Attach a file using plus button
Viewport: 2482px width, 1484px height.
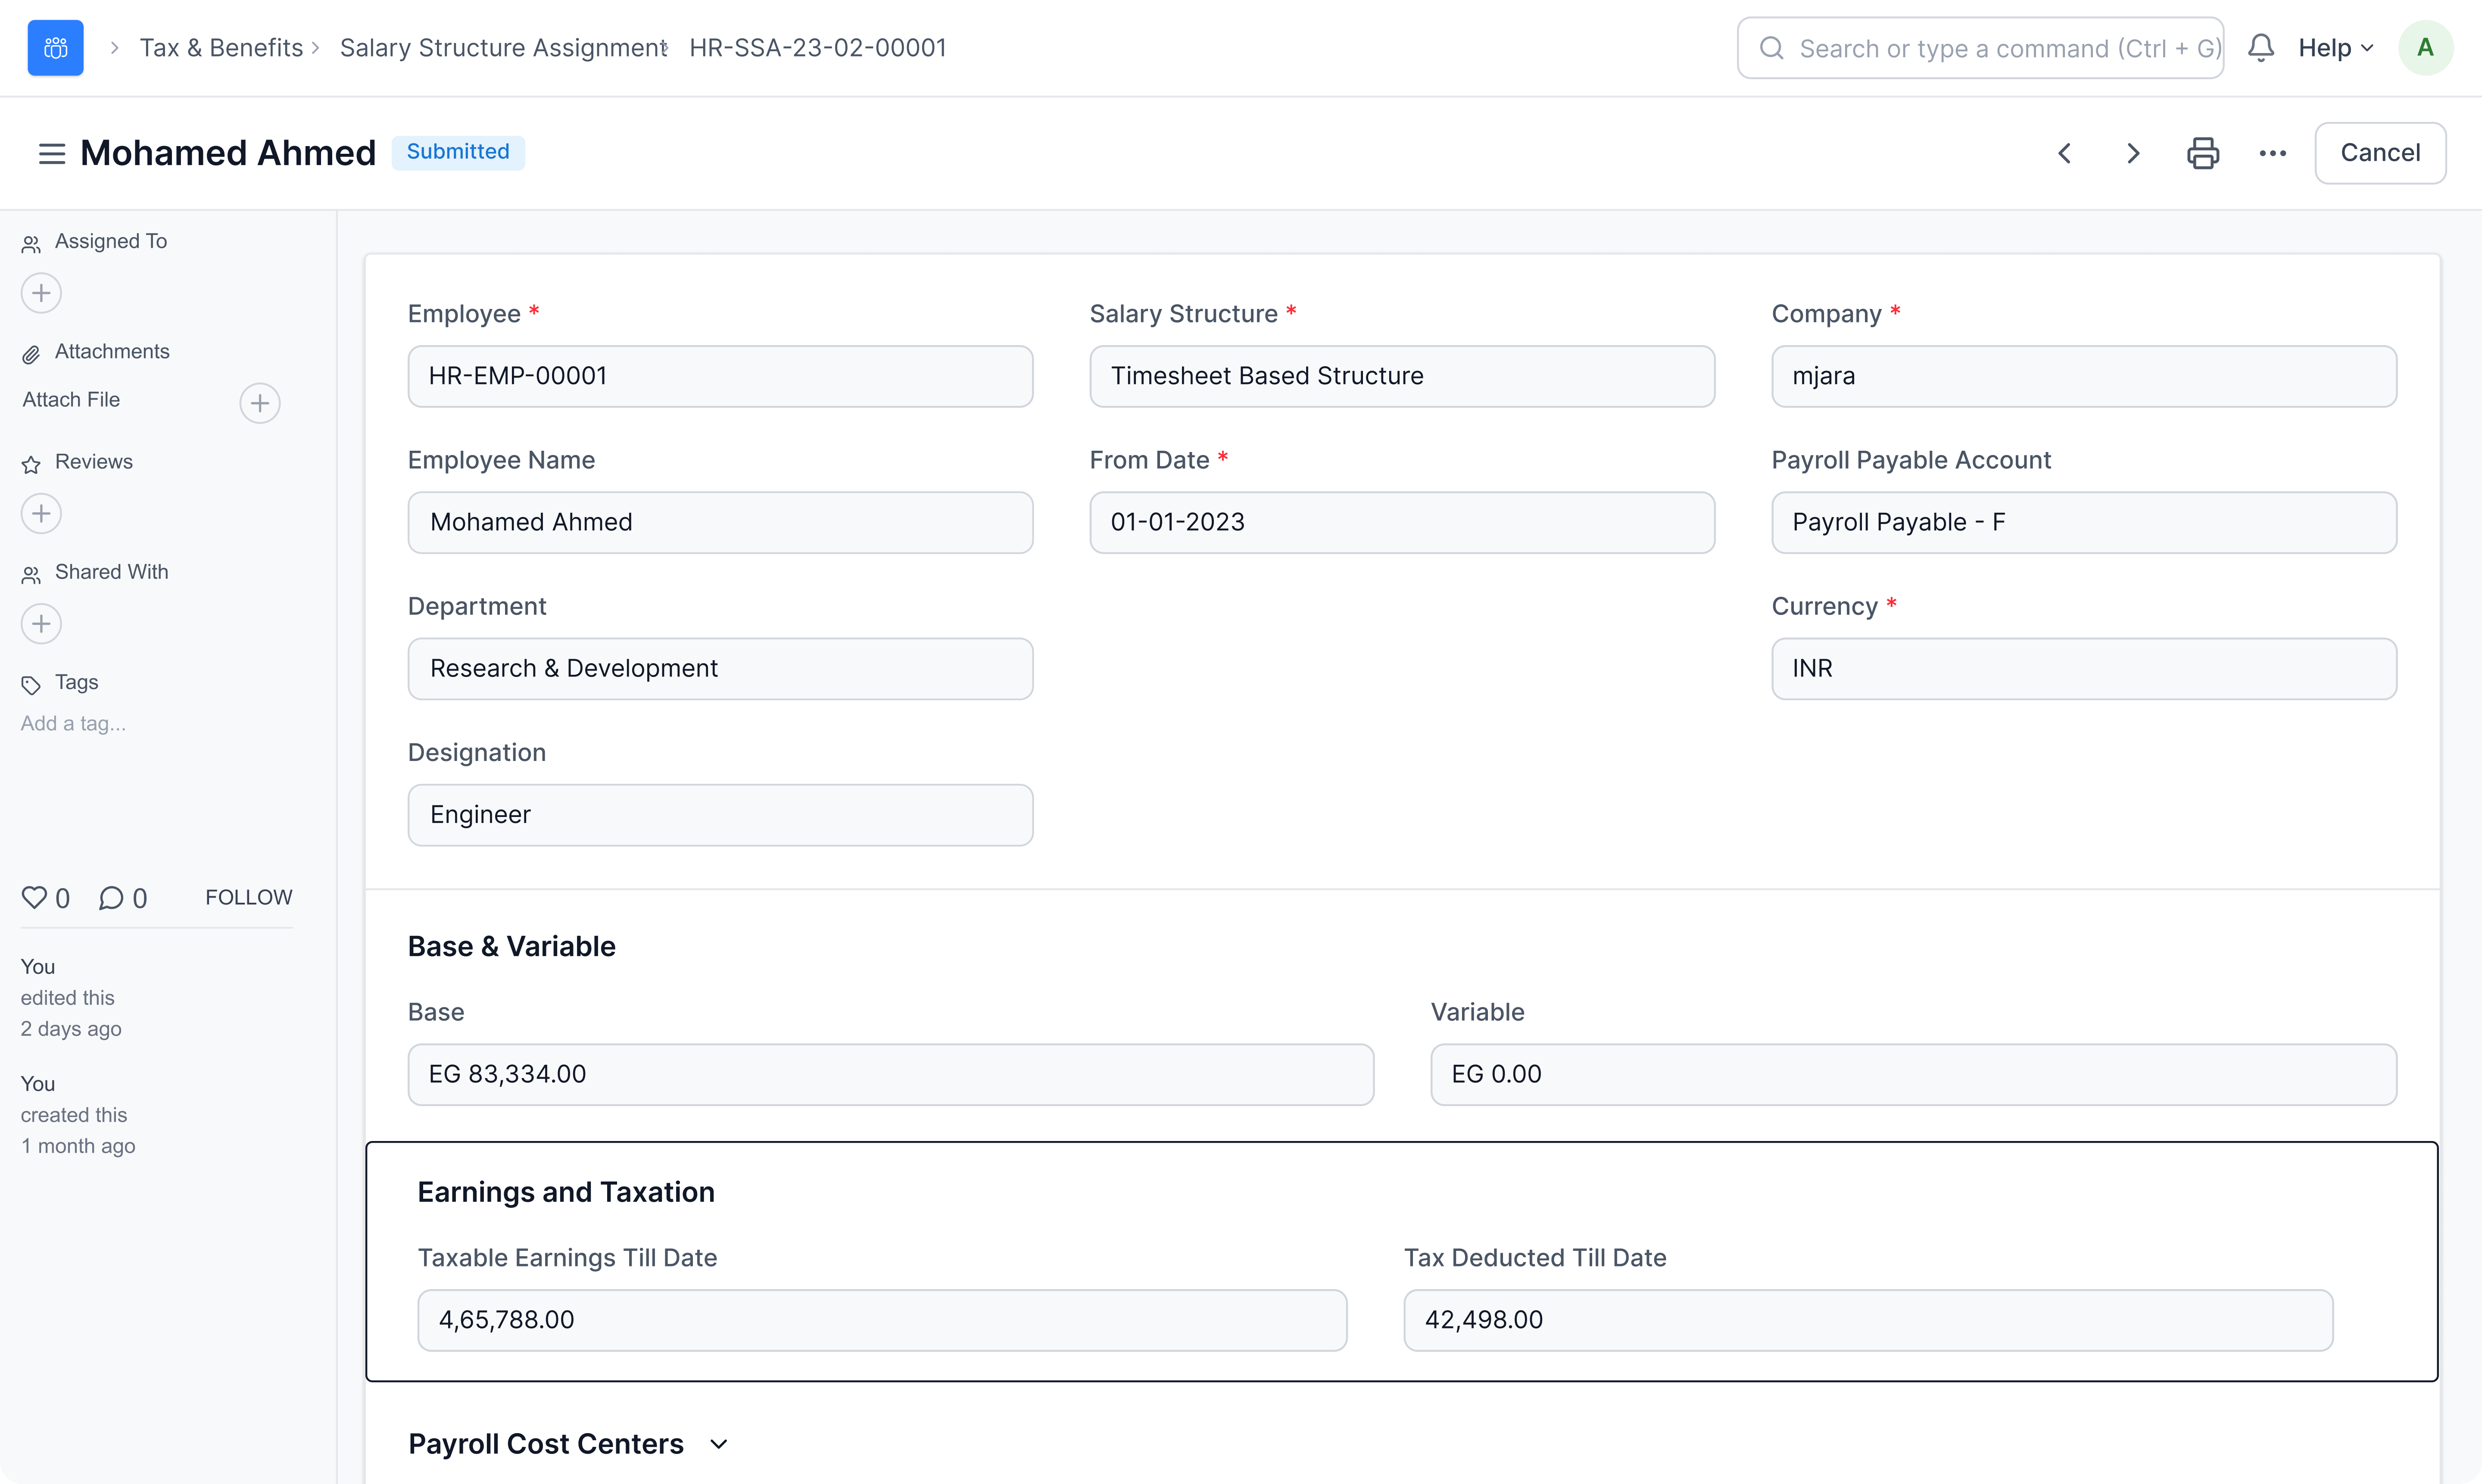coord(260,403)
